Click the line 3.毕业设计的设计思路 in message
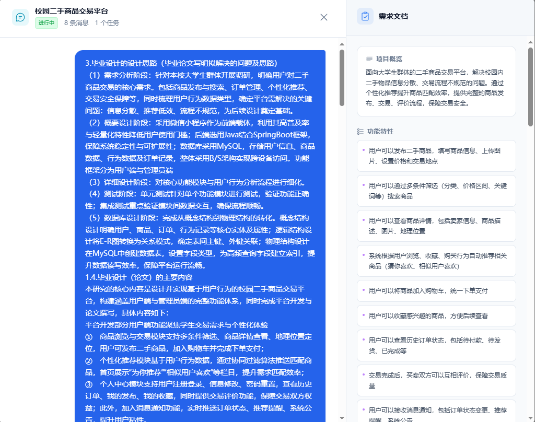Image resolution: width=535 pixels, height=422 pixels. coord(182,63)
